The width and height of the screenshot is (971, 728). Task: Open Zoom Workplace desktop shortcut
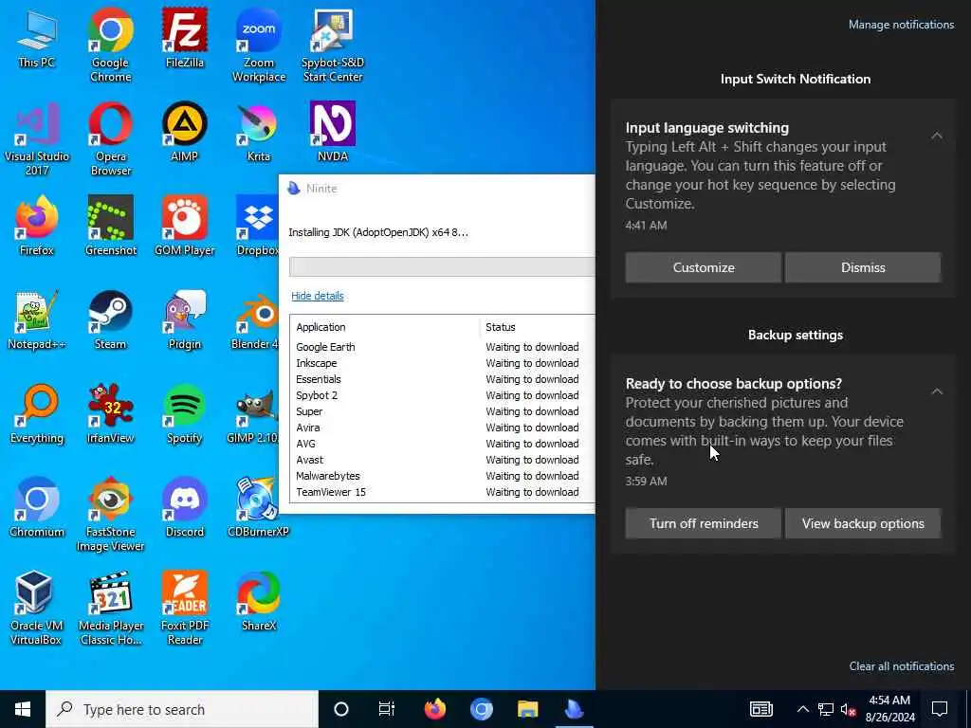(259, 45)
